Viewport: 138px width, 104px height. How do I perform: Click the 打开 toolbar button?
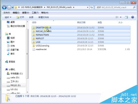pyautogui.click(x=20, y=17)
